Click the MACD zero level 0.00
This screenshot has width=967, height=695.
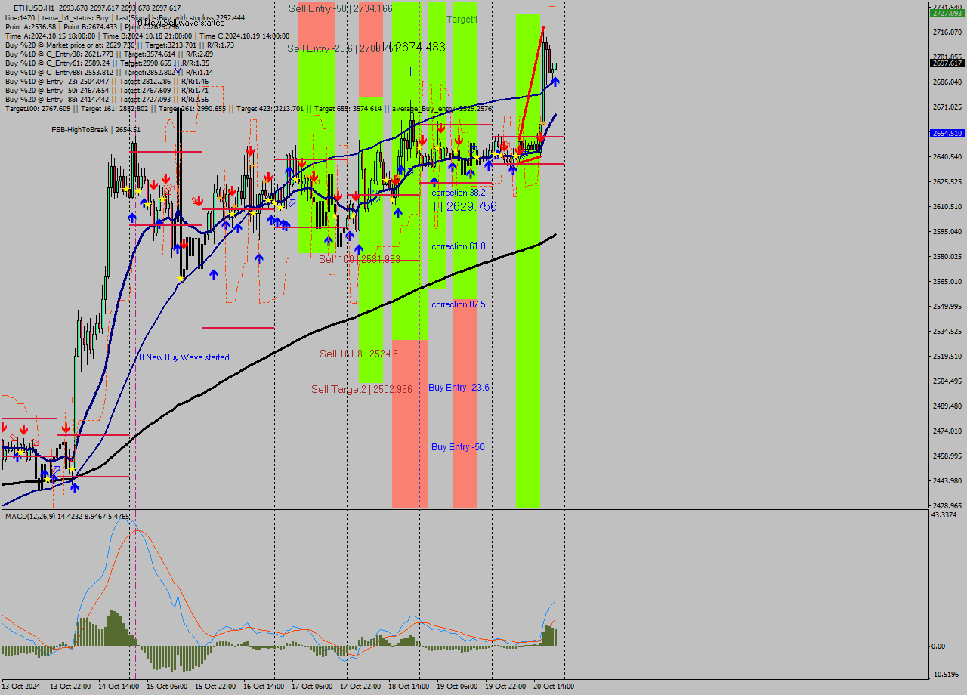[938, 647]
